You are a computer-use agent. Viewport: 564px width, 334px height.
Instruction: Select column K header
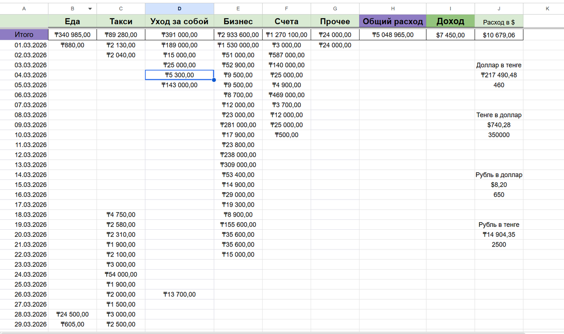[x=547, y=8]
